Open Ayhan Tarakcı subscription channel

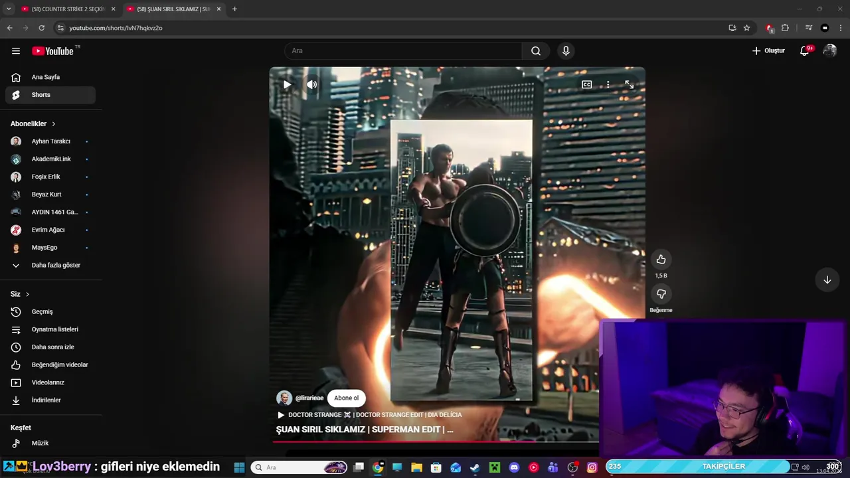coord(50,141)
